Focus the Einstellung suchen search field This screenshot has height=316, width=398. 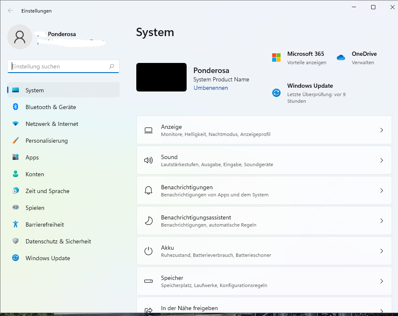click(x=63, y=66)
